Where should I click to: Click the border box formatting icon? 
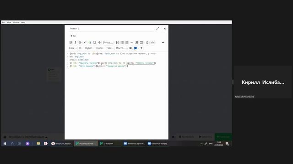(x=95, y=42)
